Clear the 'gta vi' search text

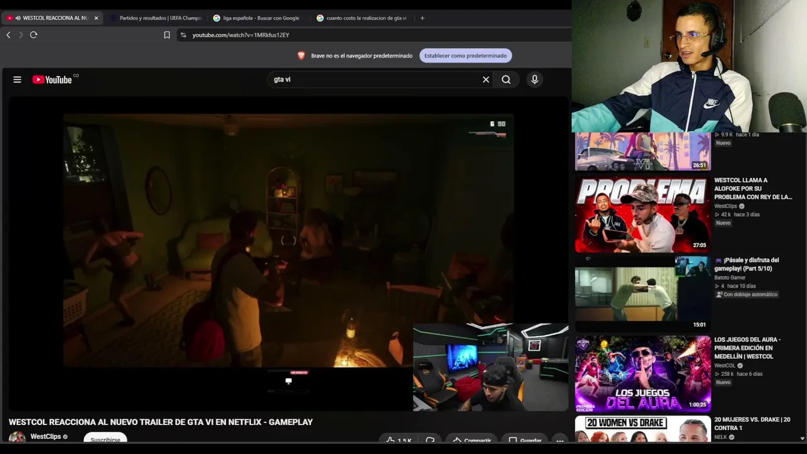(x=486, y=79)
